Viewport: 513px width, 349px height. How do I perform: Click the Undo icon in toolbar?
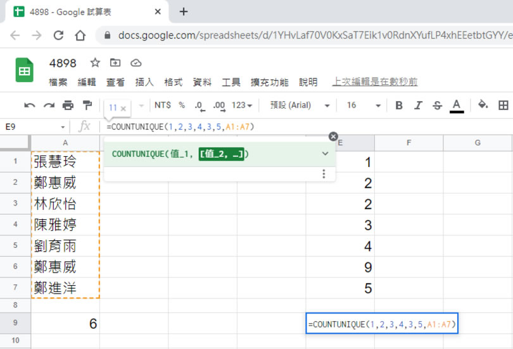pyautogui.click(x=29, y=106)
